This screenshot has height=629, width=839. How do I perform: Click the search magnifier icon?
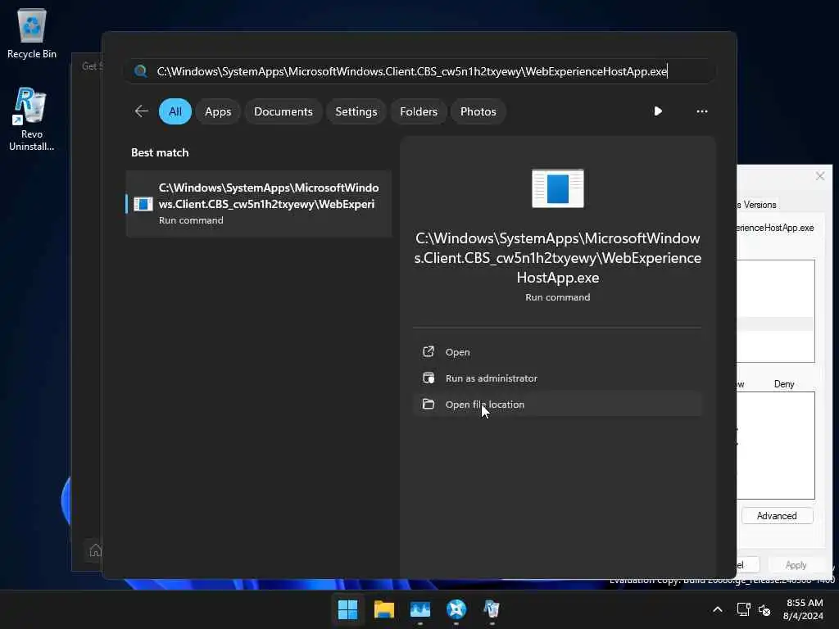[x=141, y=71]
